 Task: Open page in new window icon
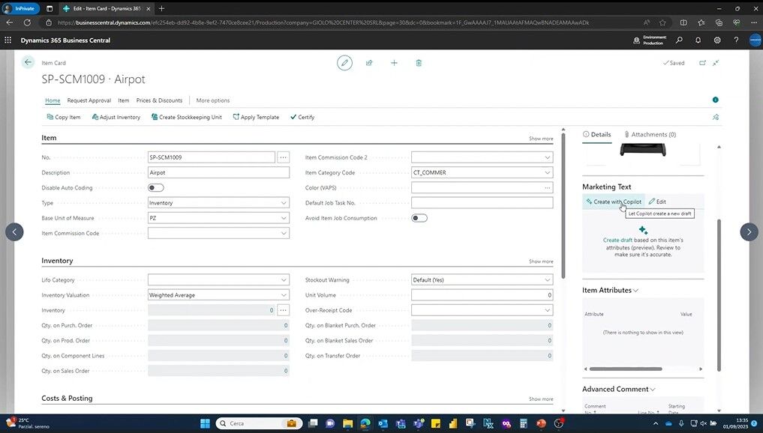[x=702, y=63]
